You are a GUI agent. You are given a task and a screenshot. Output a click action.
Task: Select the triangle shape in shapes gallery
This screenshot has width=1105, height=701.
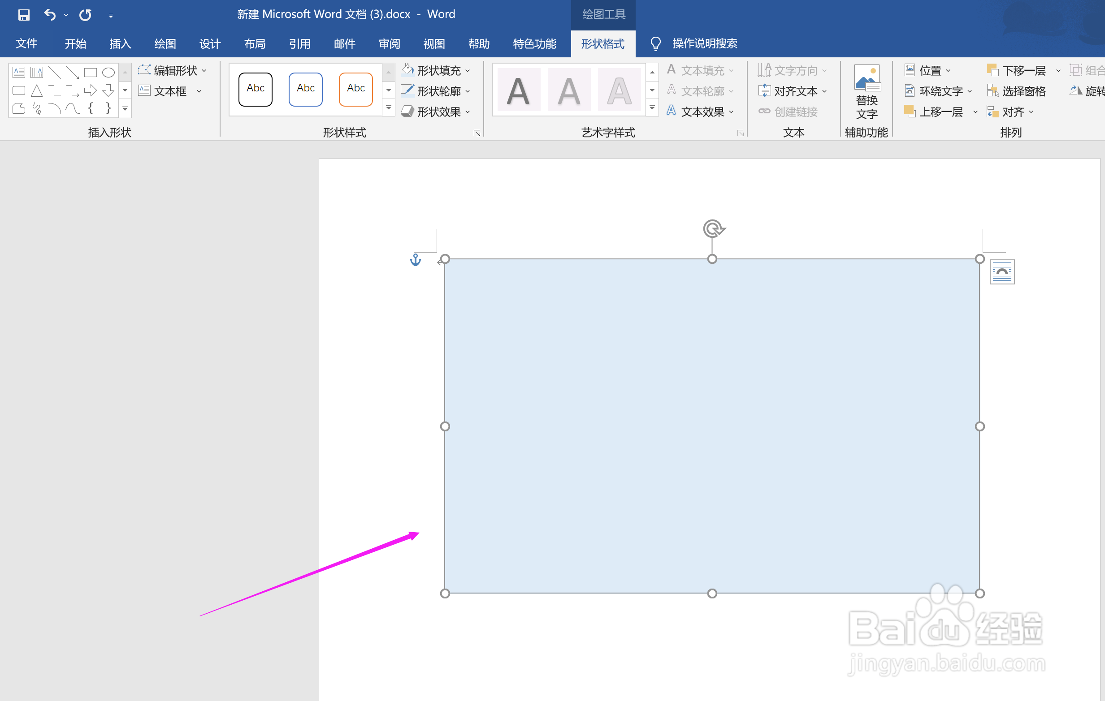(x=37, y=91)
